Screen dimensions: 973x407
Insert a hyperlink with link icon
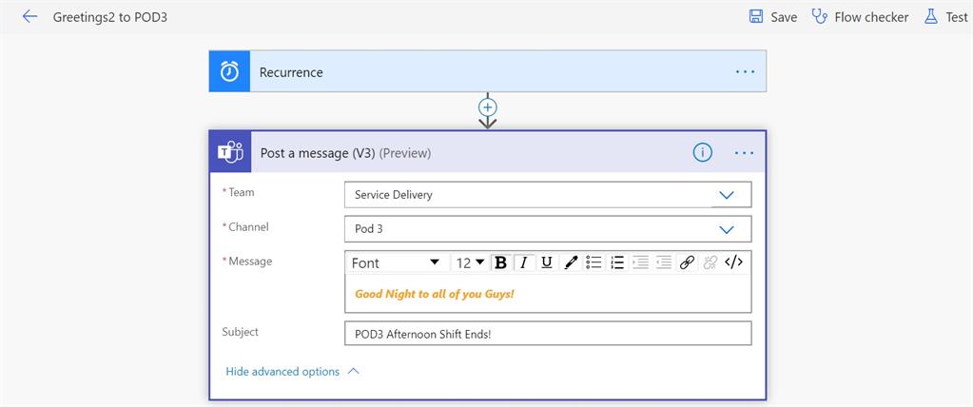tap(687, 262)
